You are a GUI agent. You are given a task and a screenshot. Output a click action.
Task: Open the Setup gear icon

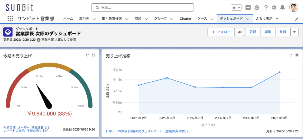[x=274, y=8]
